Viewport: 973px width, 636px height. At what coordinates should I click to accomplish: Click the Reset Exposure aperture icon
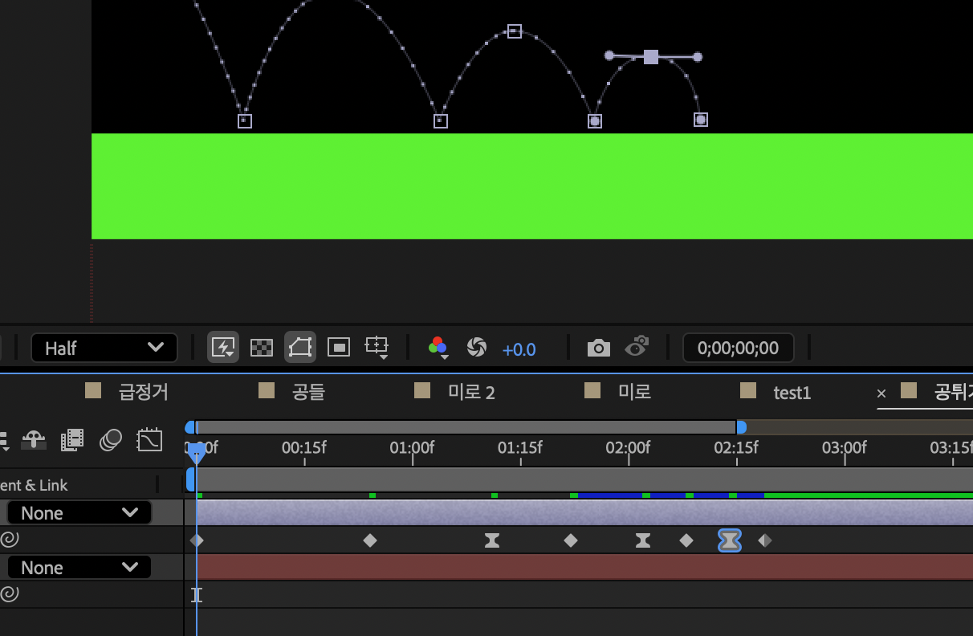pyautogui.click(x=477, y=348)
